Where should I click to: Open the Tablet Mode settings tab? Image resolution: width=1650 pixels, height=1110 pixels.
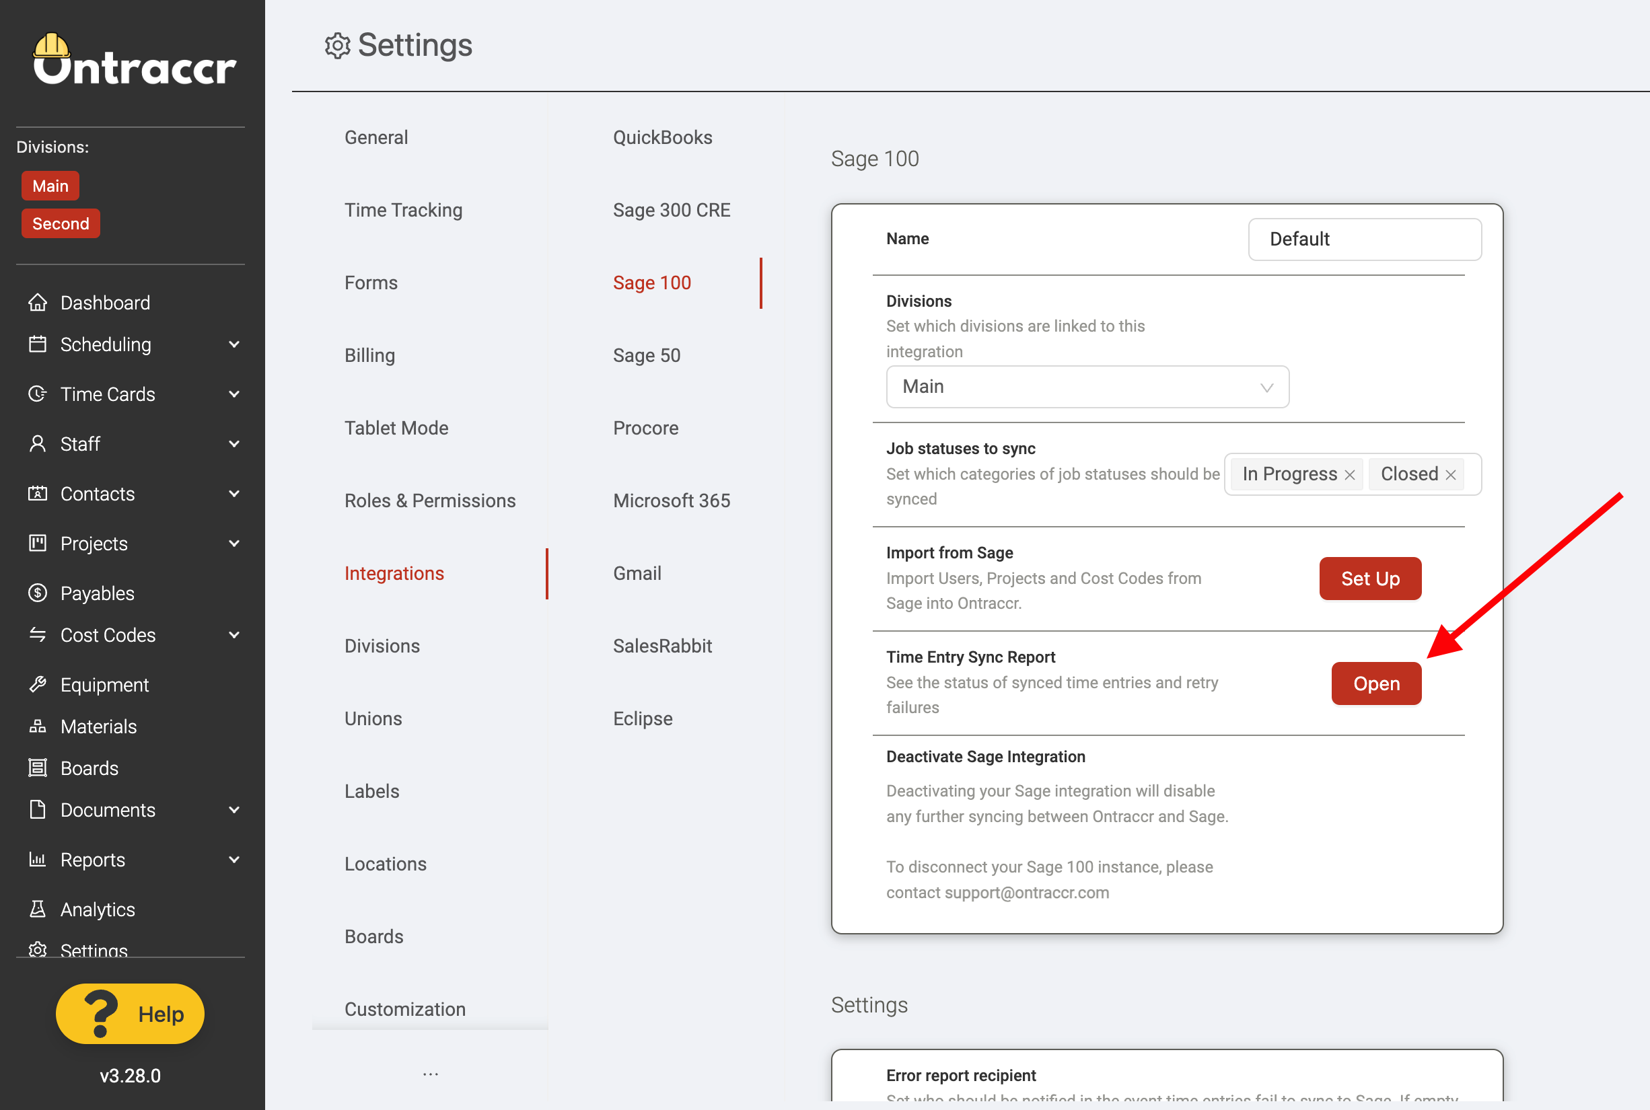(396, 429)
